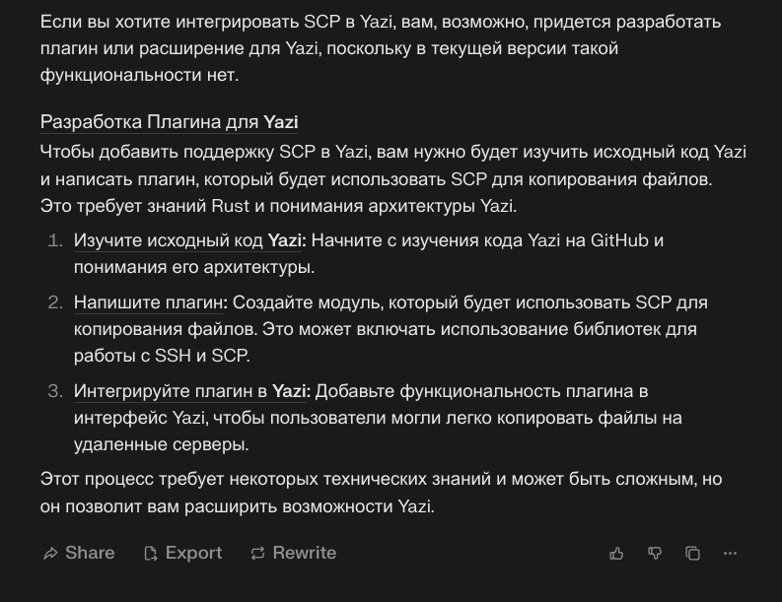Copy the answer using the copy icon

pyautogui.click(x=692, y=554)
